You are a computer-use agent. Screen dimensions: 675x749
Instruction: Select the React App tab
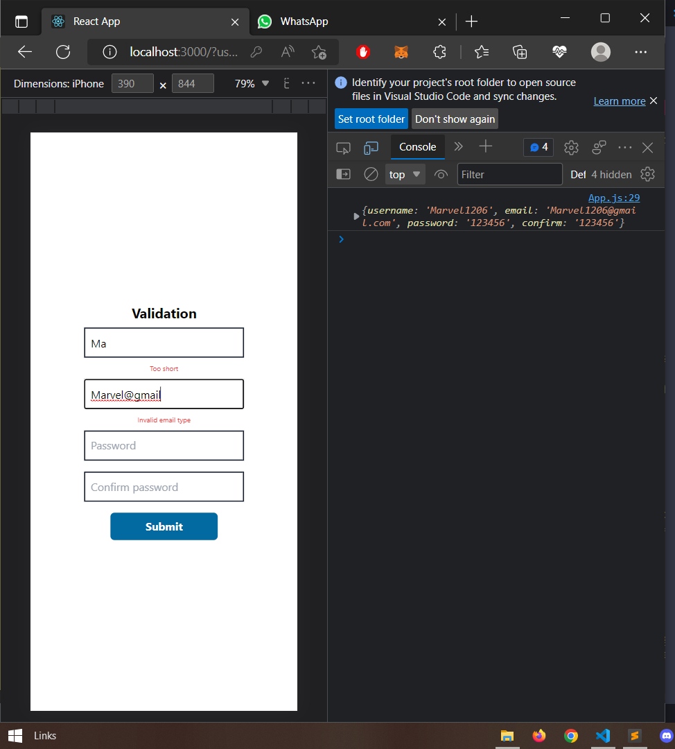tap(146, 21)
